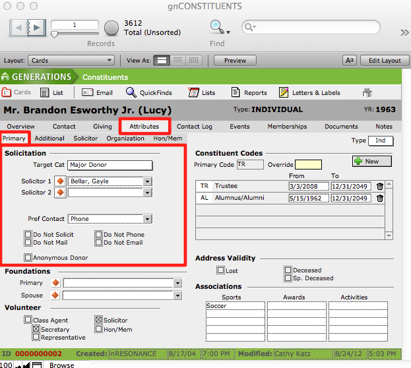Expand the Pref Contact dropdown

point(148,219)
